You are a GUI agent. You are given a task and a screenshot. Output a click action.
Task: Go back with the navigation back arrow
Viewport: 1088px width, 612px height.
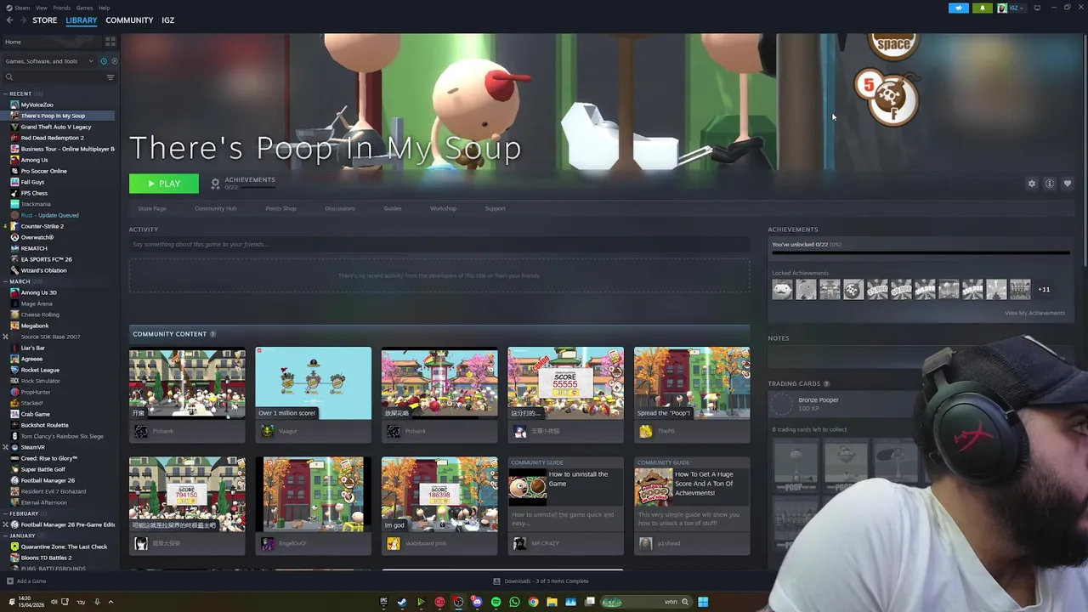(9, 20)
